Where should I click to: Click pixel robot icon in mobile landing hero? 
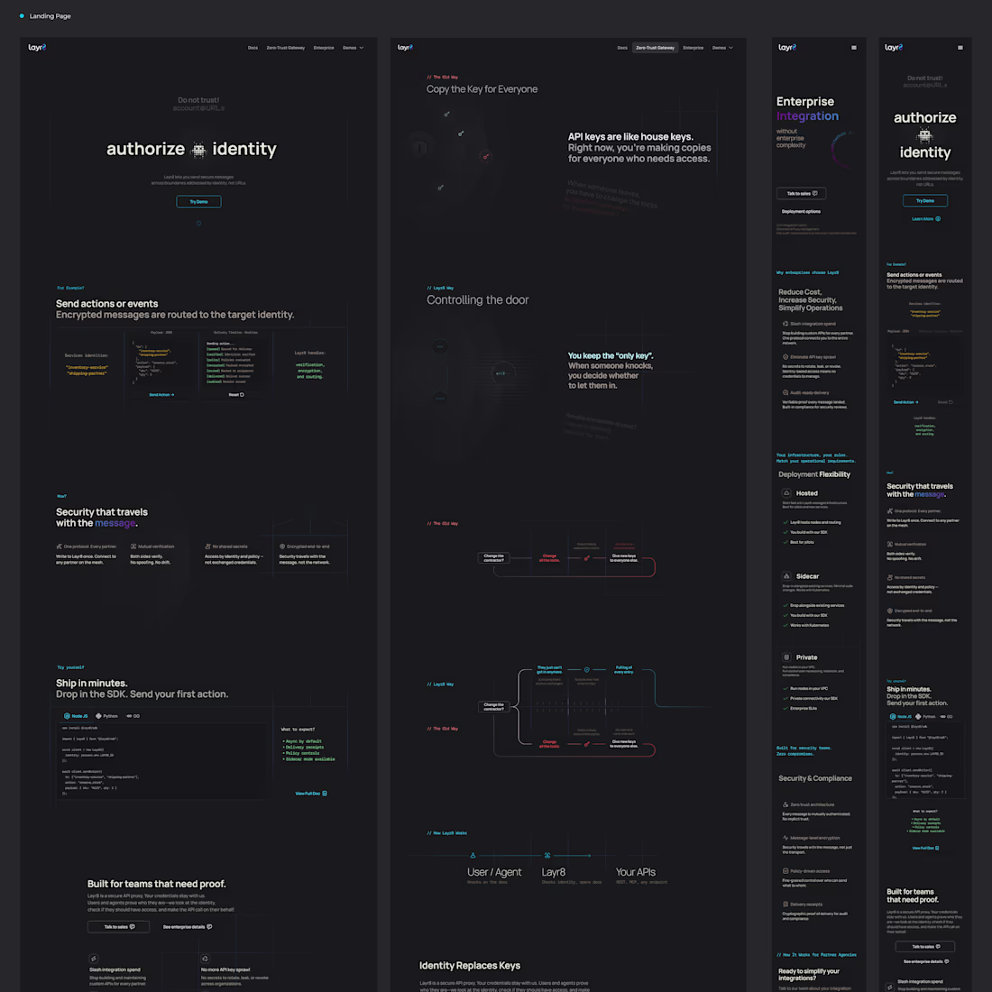point(924,134)
